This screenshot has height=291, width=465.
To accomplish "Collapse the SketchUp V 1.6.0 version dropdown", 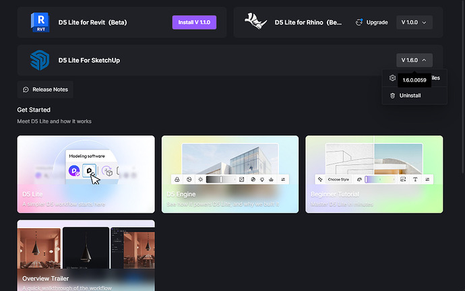I will 414,60.
